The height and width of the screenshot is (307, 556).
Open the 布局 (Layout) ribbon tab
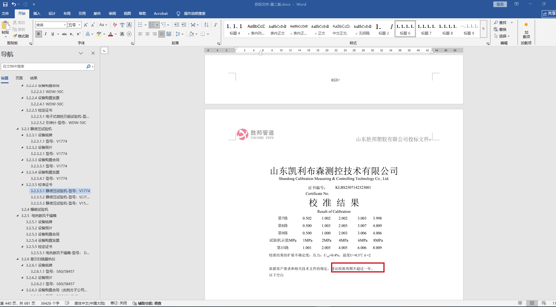point(67,14)
